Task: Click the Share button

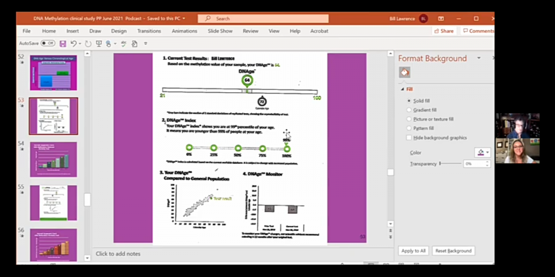Action: (444, 31)
